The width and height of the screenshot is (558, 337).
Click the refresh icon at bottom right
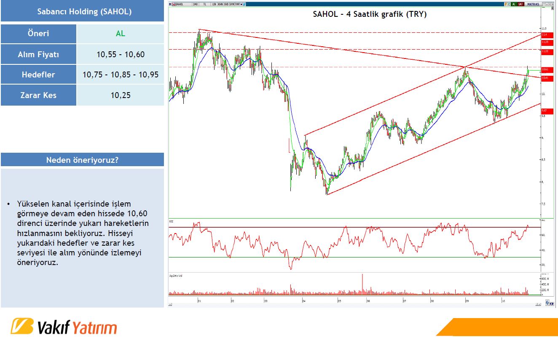pyautogui.click(x=547, y=303)
